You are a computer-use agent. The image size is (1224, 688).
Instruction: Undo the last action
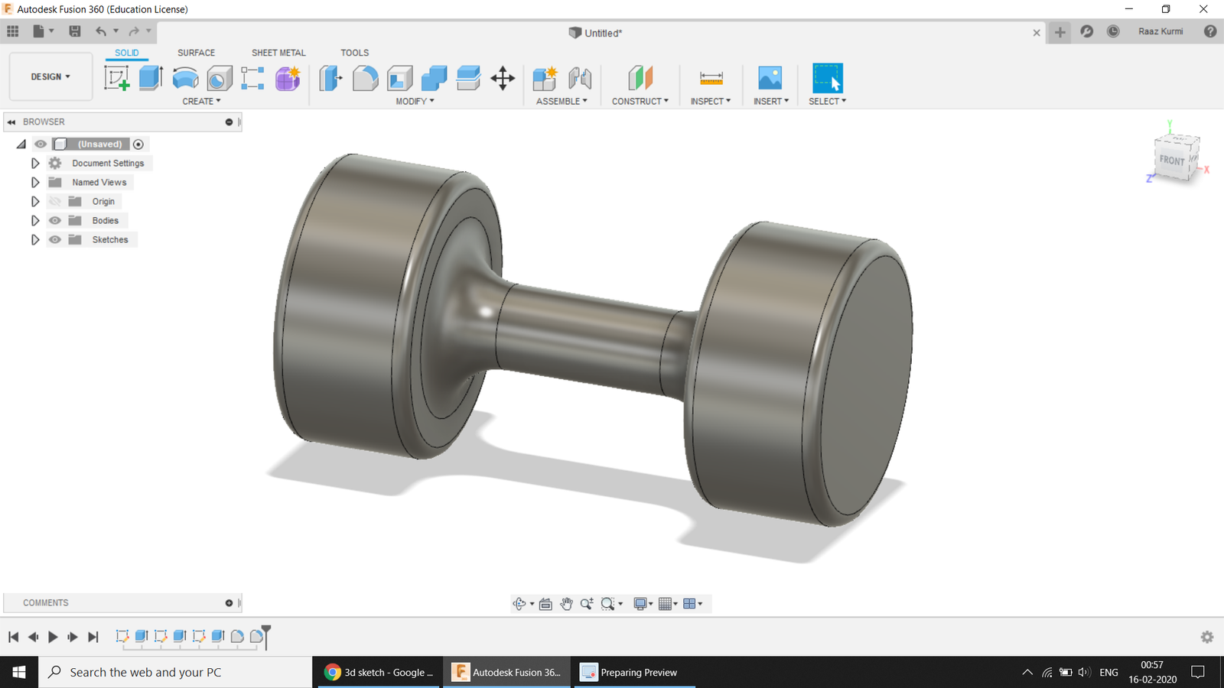101,31
